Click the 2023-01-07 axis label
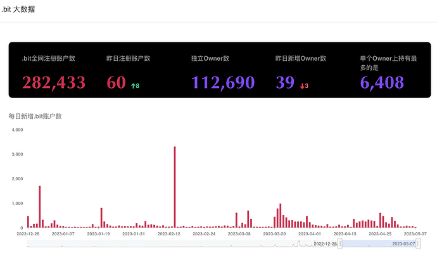437x253 pixels. click(63, 234)
